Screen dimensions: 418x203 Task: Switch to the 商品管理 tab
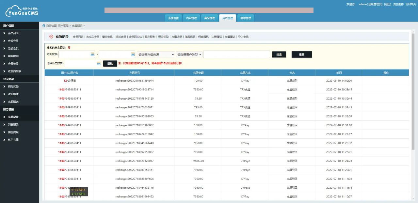(209, 18)
